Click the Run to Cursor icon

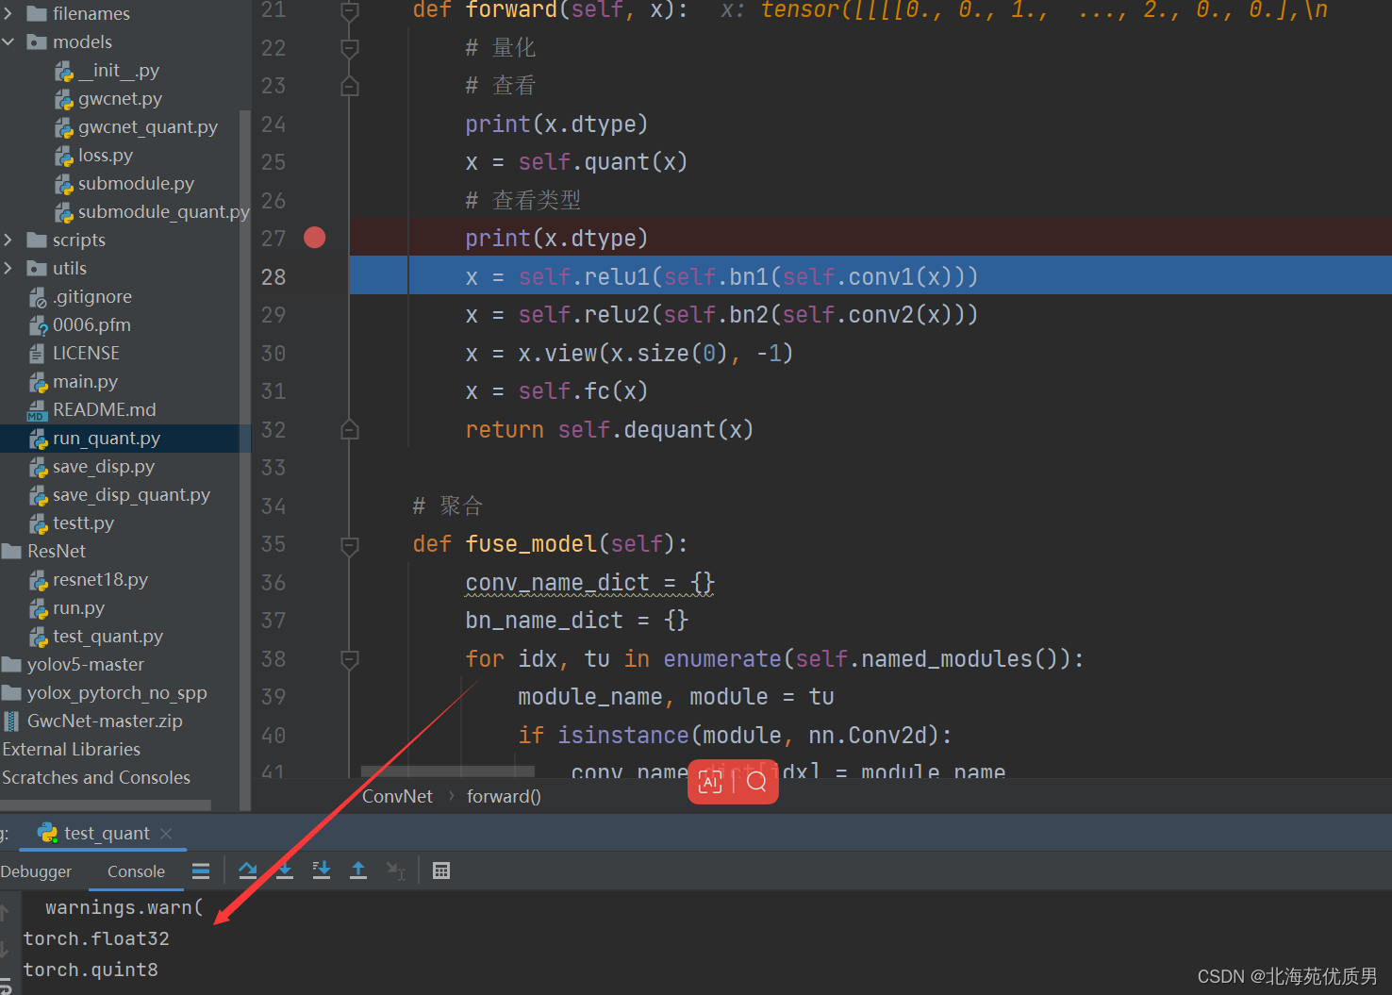(395, 871)
